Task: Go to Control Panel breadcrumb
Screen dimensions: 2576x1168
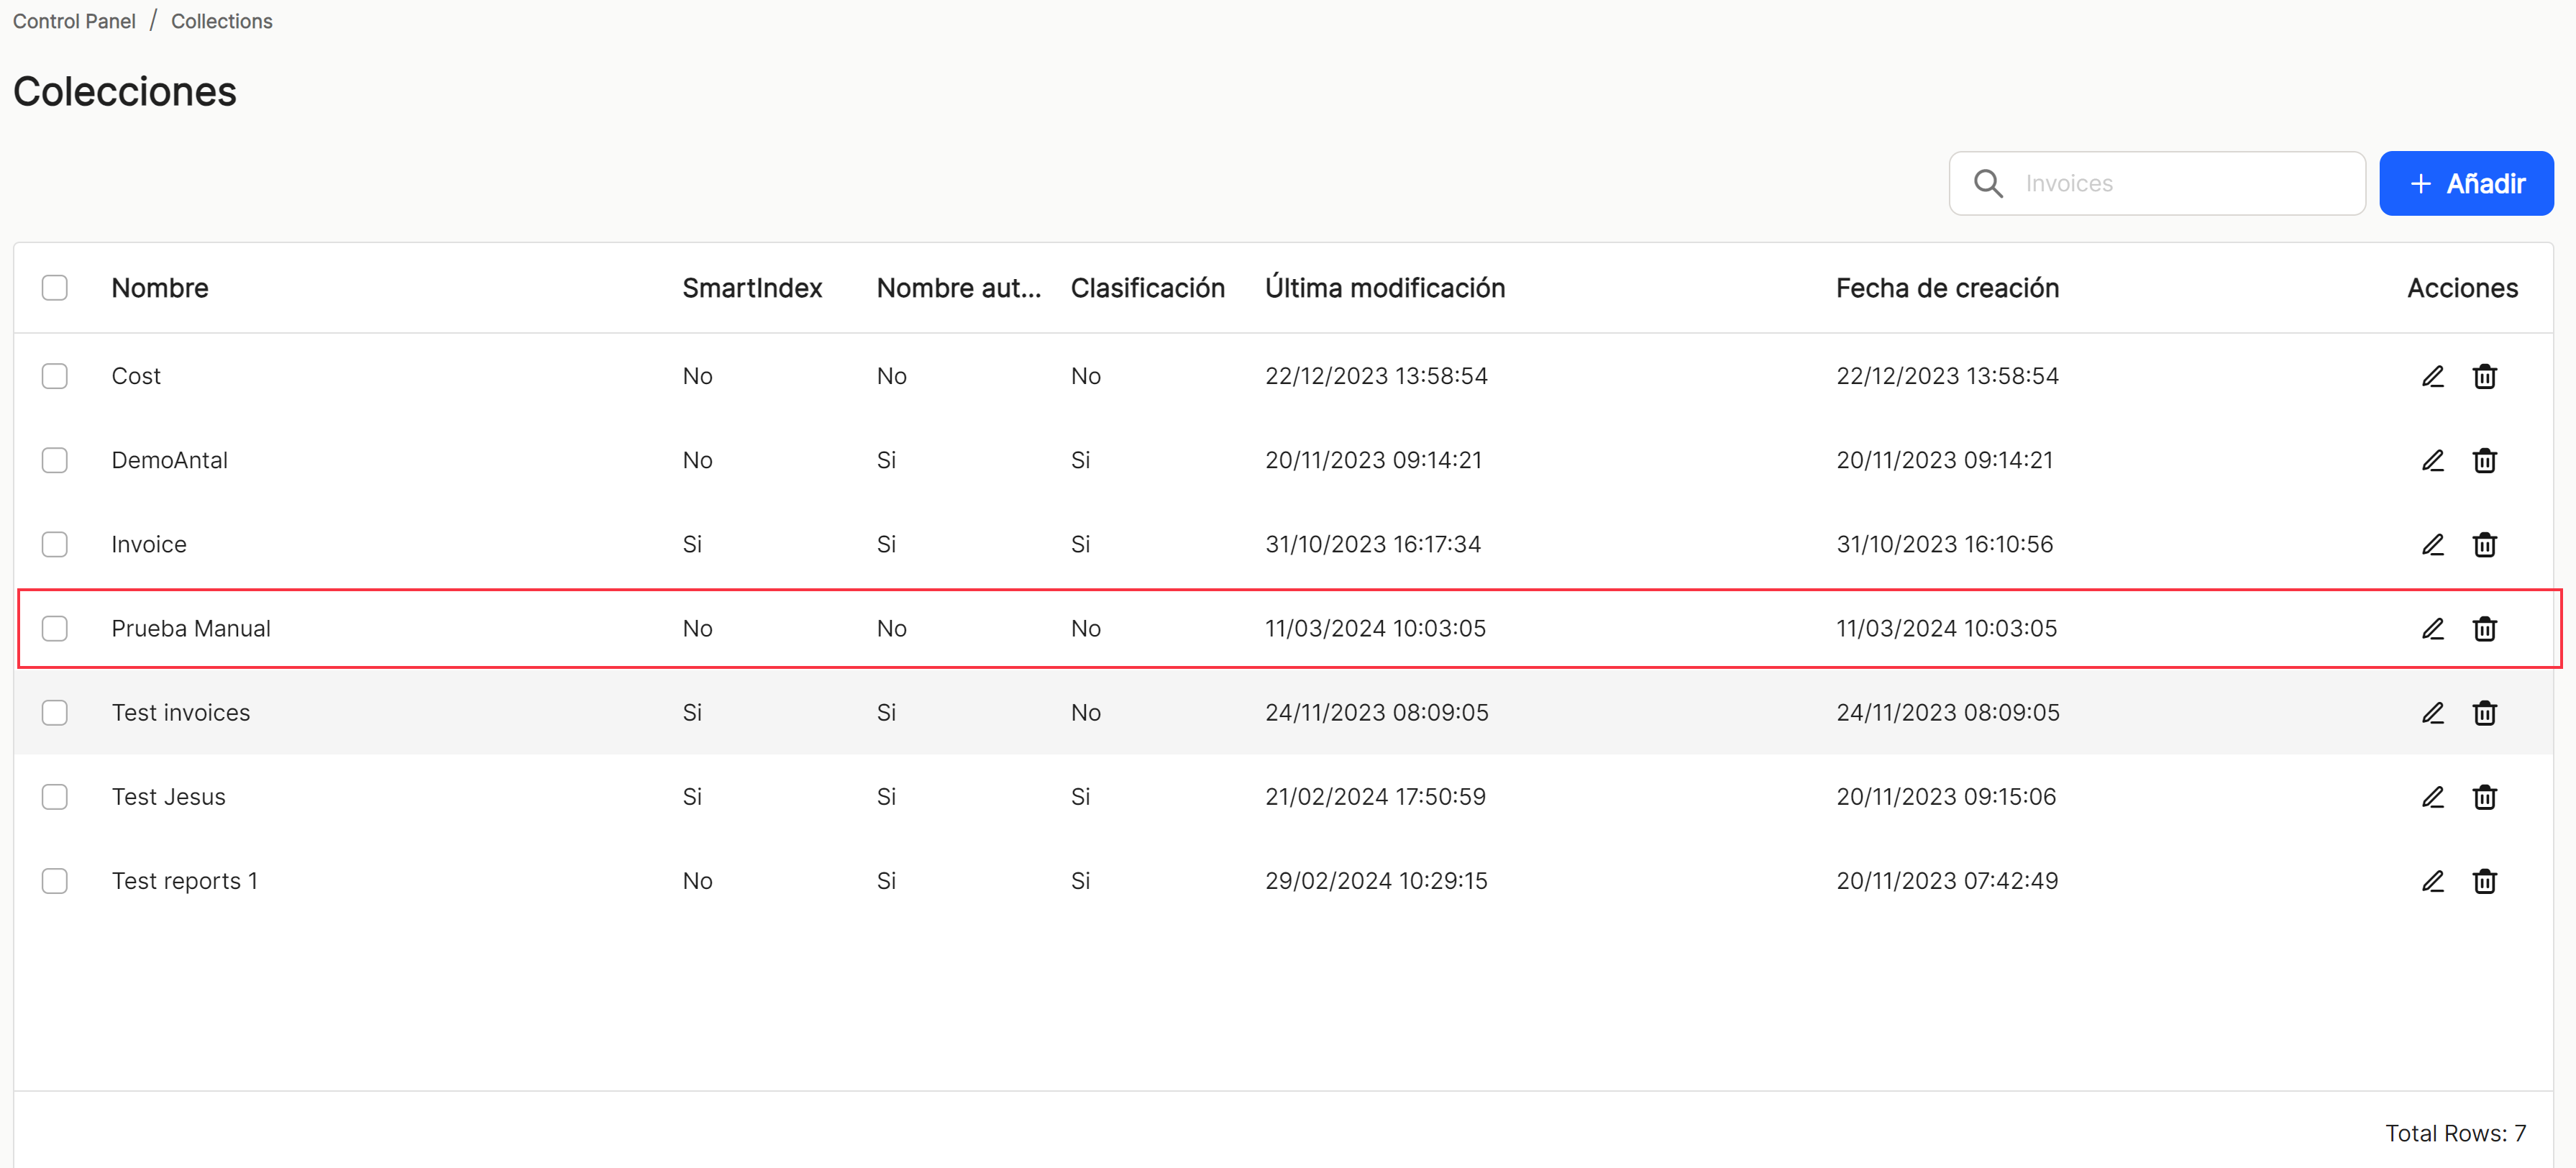Action: click(x=74, y=21)
